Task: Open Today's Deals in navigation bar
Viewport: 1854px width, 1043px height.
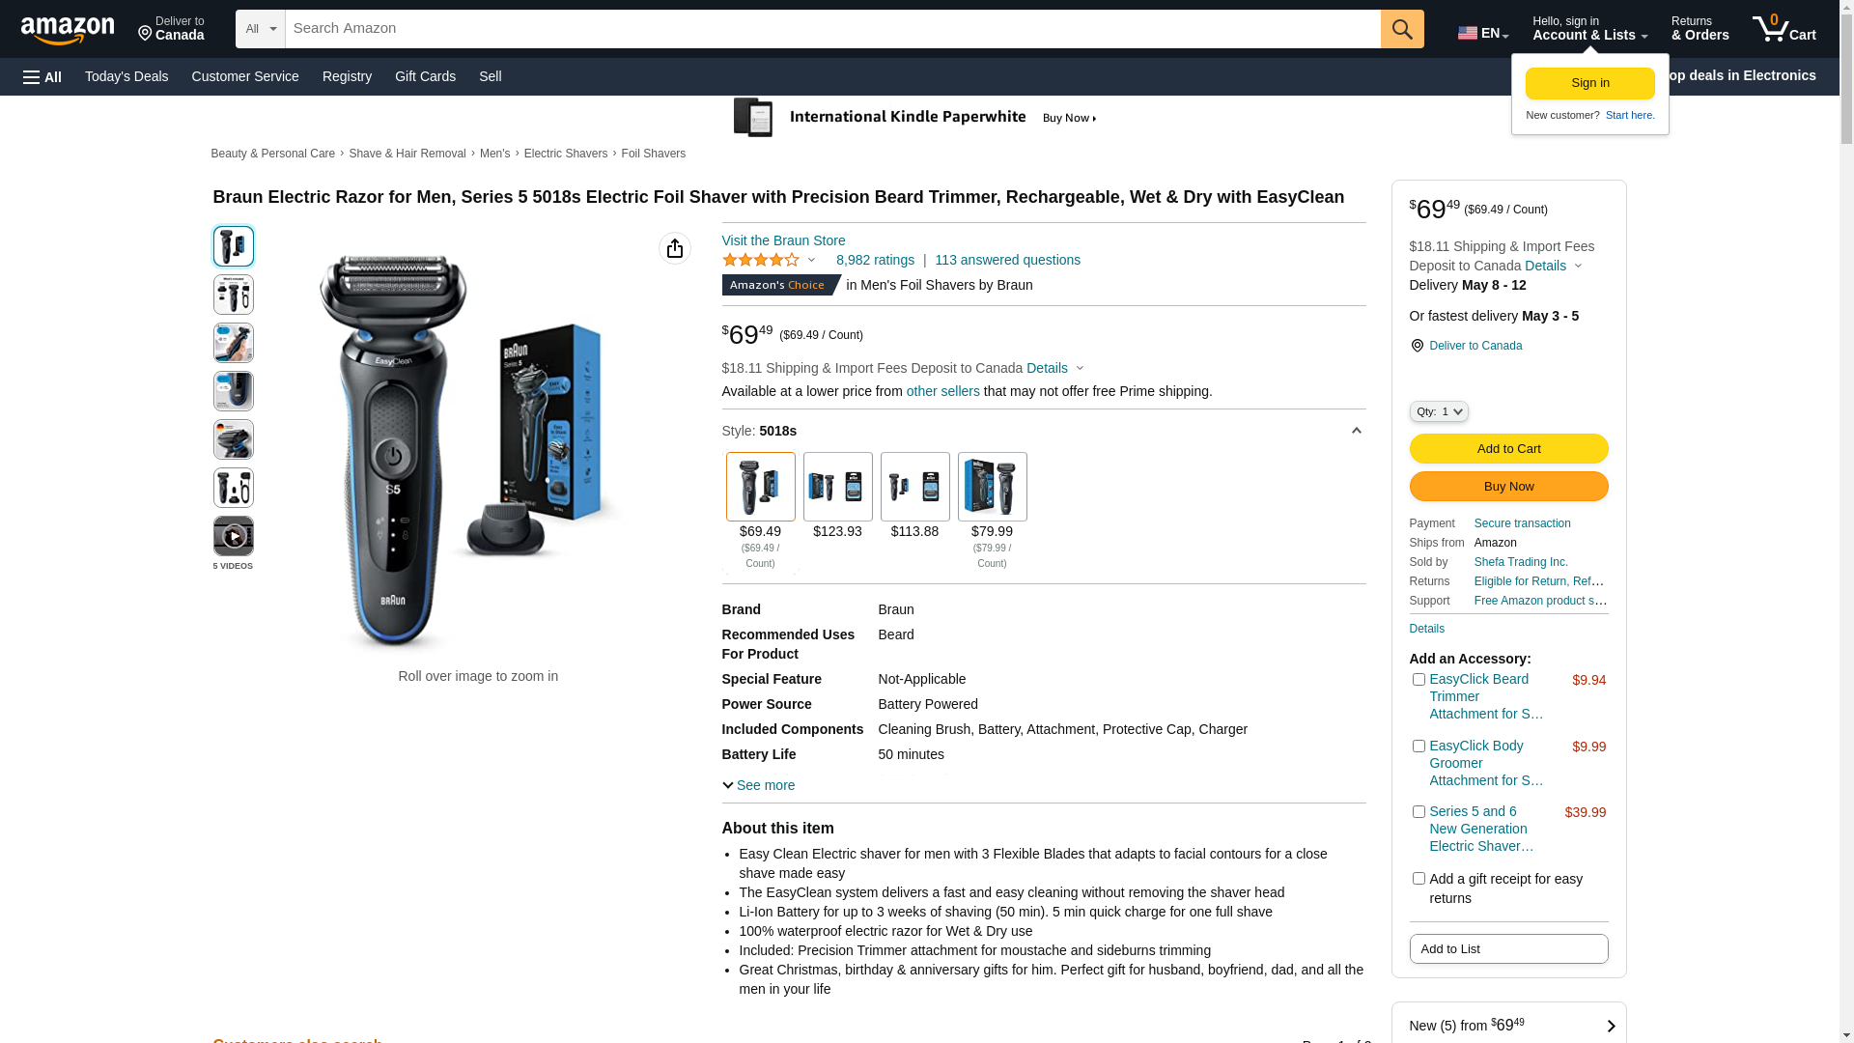Action: [126, 76]
